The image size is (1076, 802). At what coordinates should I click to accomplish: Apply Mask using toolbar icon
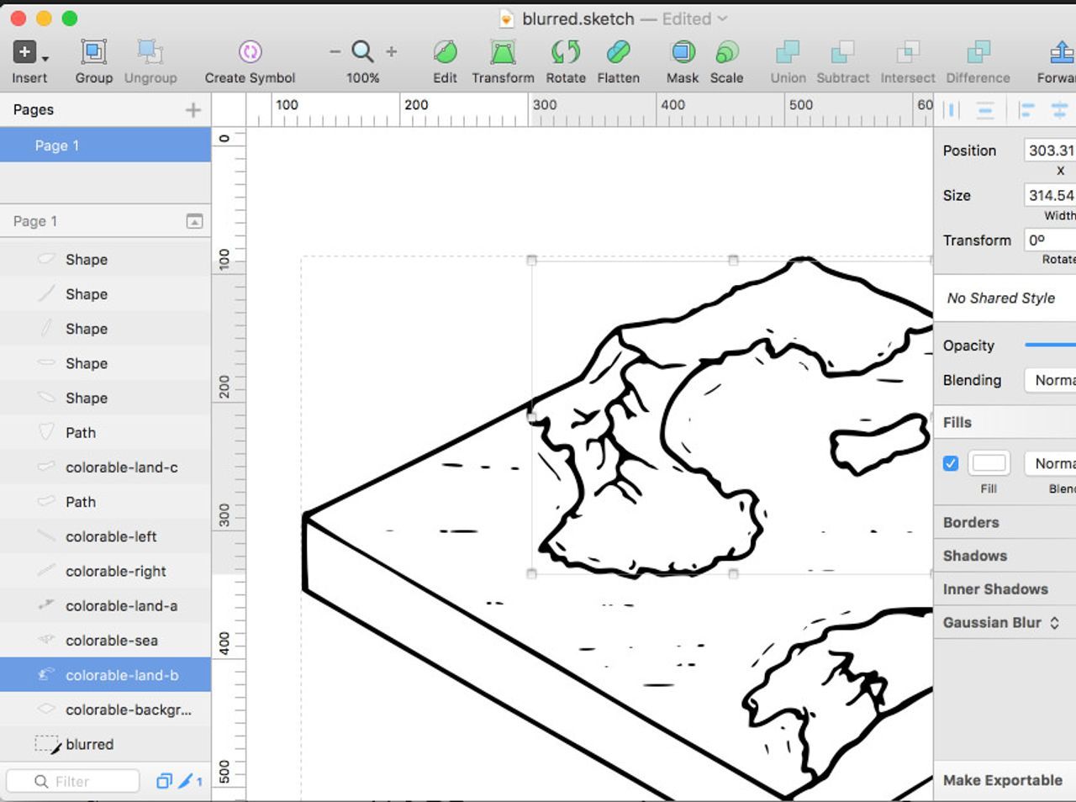click(x=682, y=52)
